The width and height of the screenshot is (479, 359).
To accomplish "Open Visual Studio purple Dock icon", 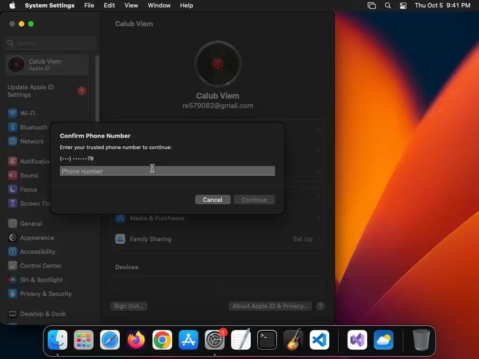I will (357, 340).
